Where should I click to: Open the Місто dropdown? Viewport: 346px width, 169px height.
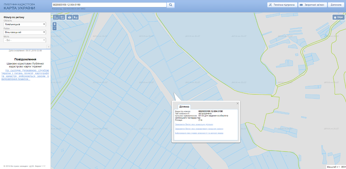[25, 40]
